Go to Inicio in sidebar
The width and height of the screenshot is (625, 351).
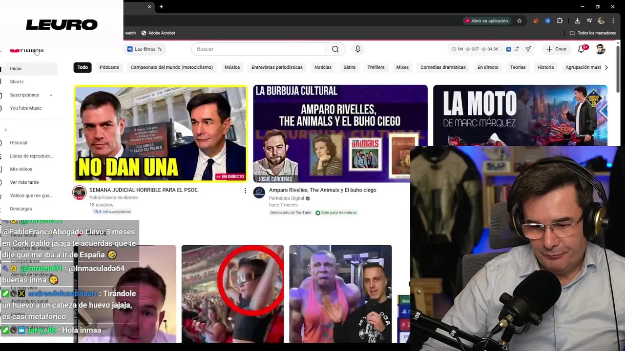pyautogui.click(x=29, y=69)
